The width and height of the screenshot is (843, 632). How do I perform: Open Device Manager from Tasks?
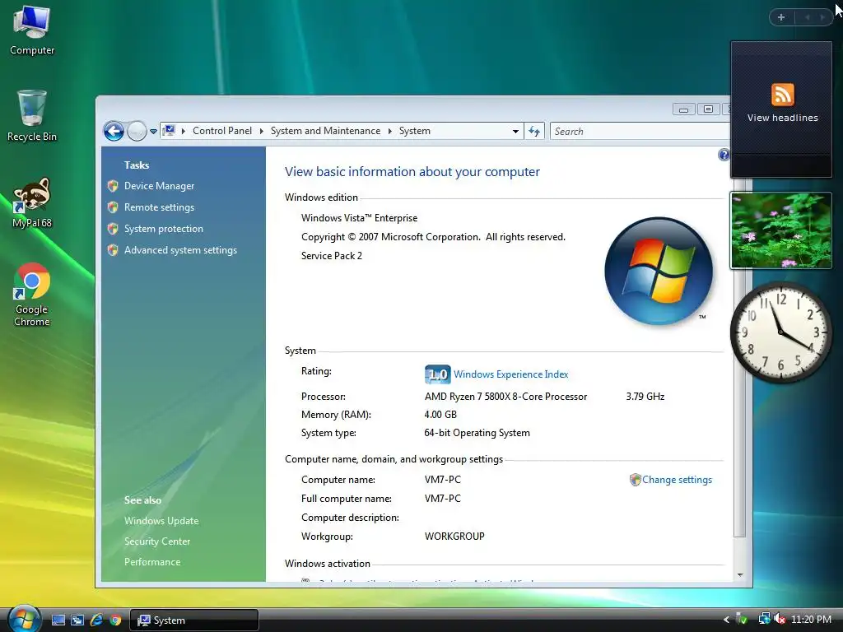(x=159, y=186)
